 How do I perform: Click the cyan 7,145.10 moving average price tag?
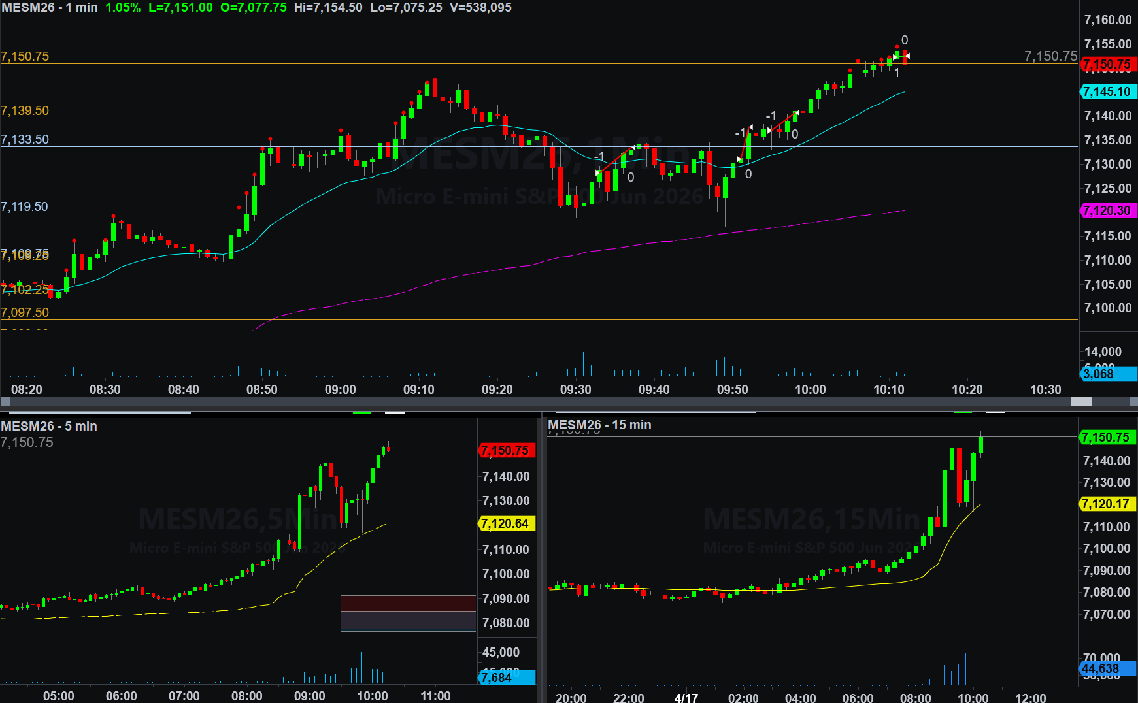(1109, 92)
